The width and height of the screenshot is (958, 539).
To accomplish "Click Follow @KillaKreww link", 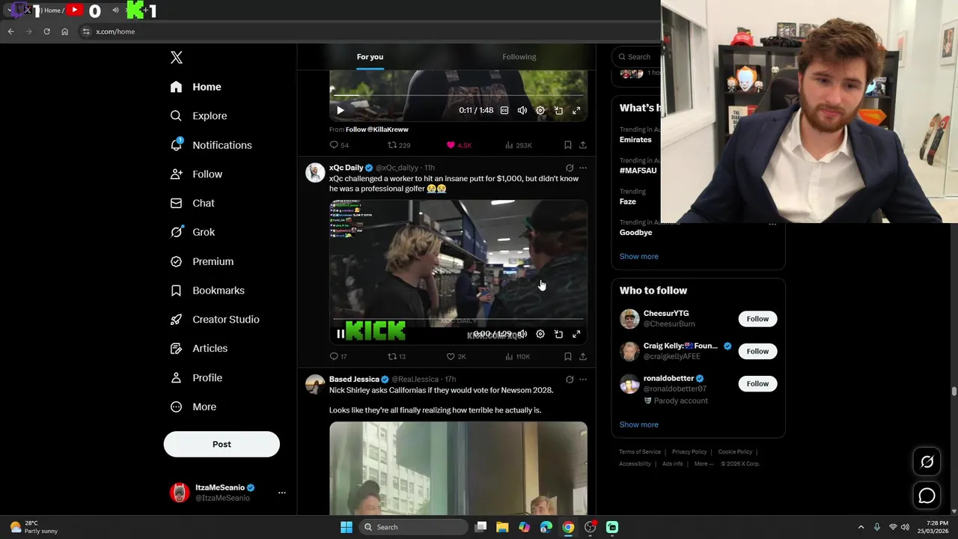I will pos(377,130).
